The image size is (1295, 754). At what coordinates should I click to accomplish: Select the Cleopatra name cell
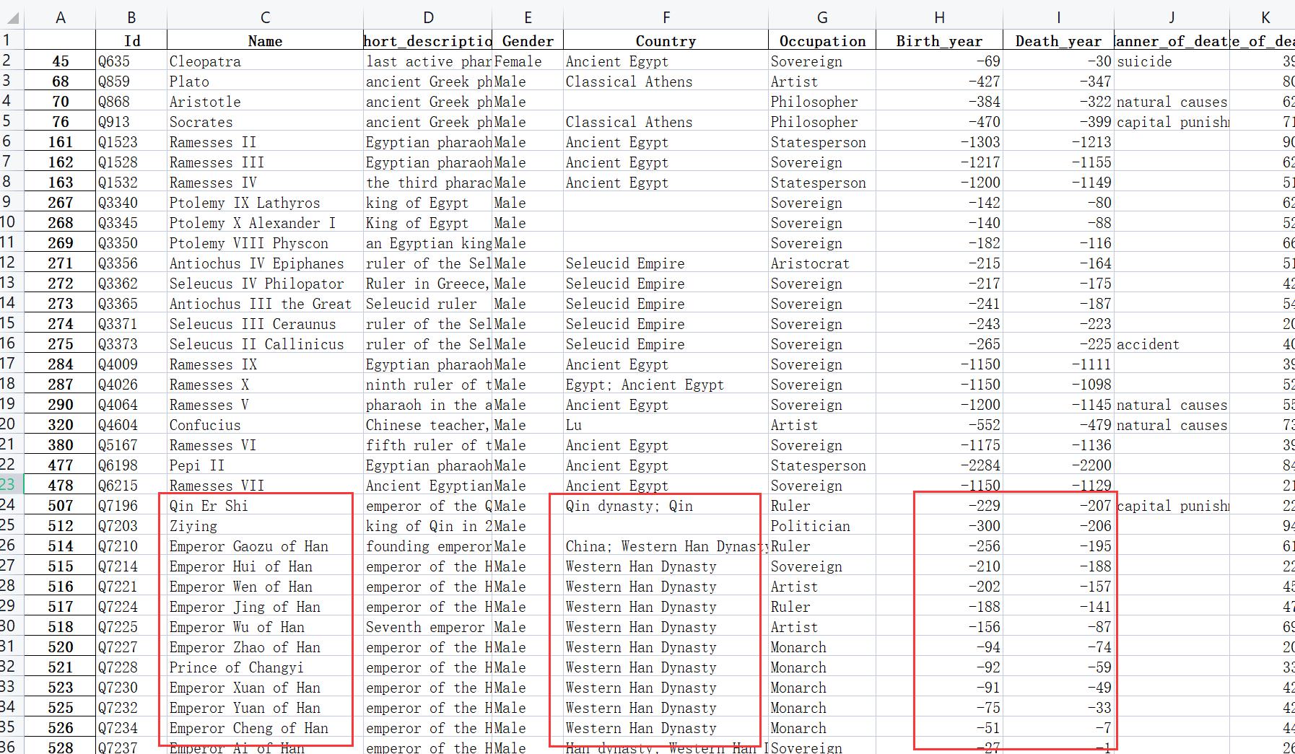[265, 61]
